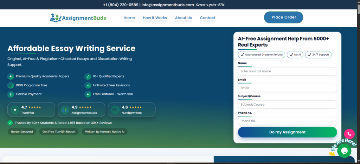Click the pink phone call icon
360x164 pixels.
(x=349, y=134)
